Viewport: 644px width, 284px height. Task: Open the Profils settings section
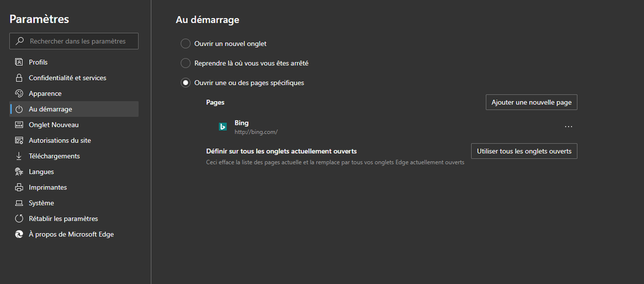[74, 62]
